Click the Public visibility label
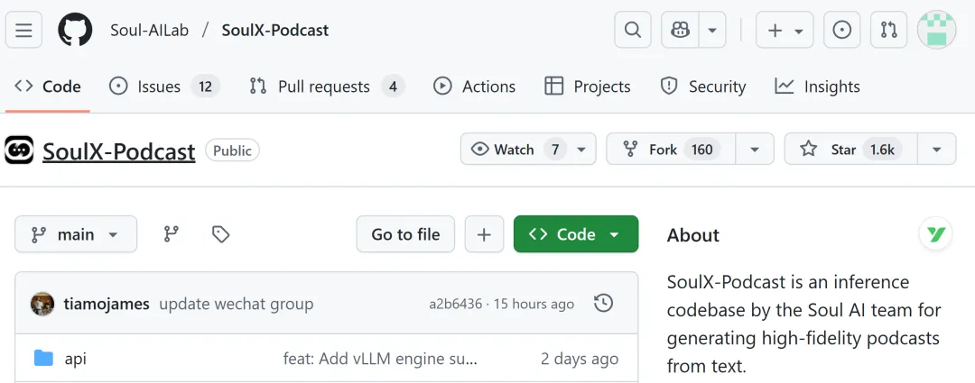 (x=233, y=150)
